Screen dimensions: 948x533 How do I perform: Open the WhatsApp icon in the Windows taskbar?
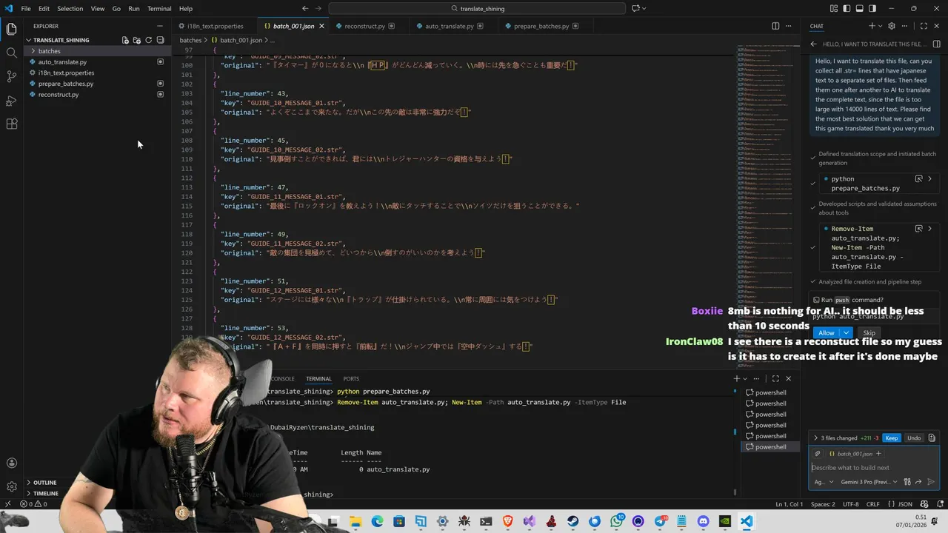click(x=616, y=522)
